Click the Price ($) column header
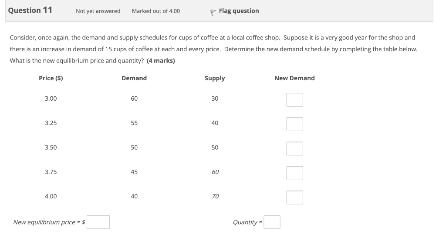446x240 pixels. [51, 78]
